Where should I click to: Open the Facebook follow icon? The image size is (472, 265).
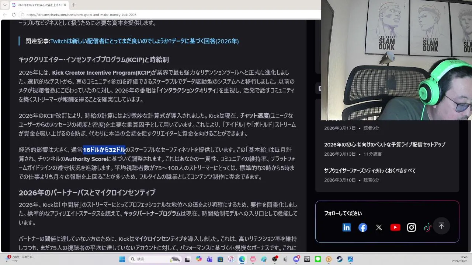tap(363, 227)
